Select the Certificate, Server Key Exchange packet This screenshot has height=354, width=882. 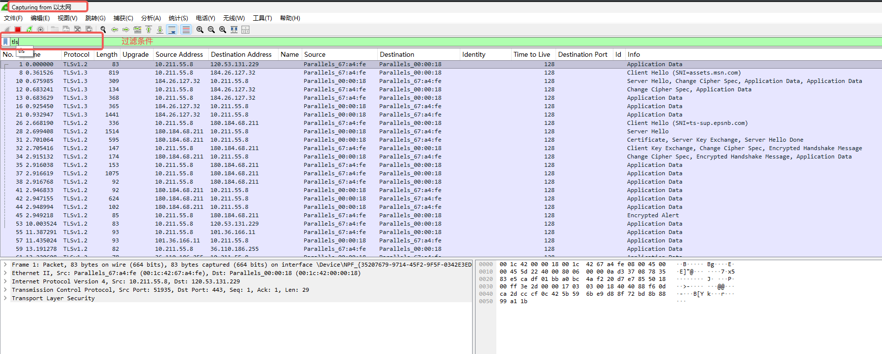point(441,140)
